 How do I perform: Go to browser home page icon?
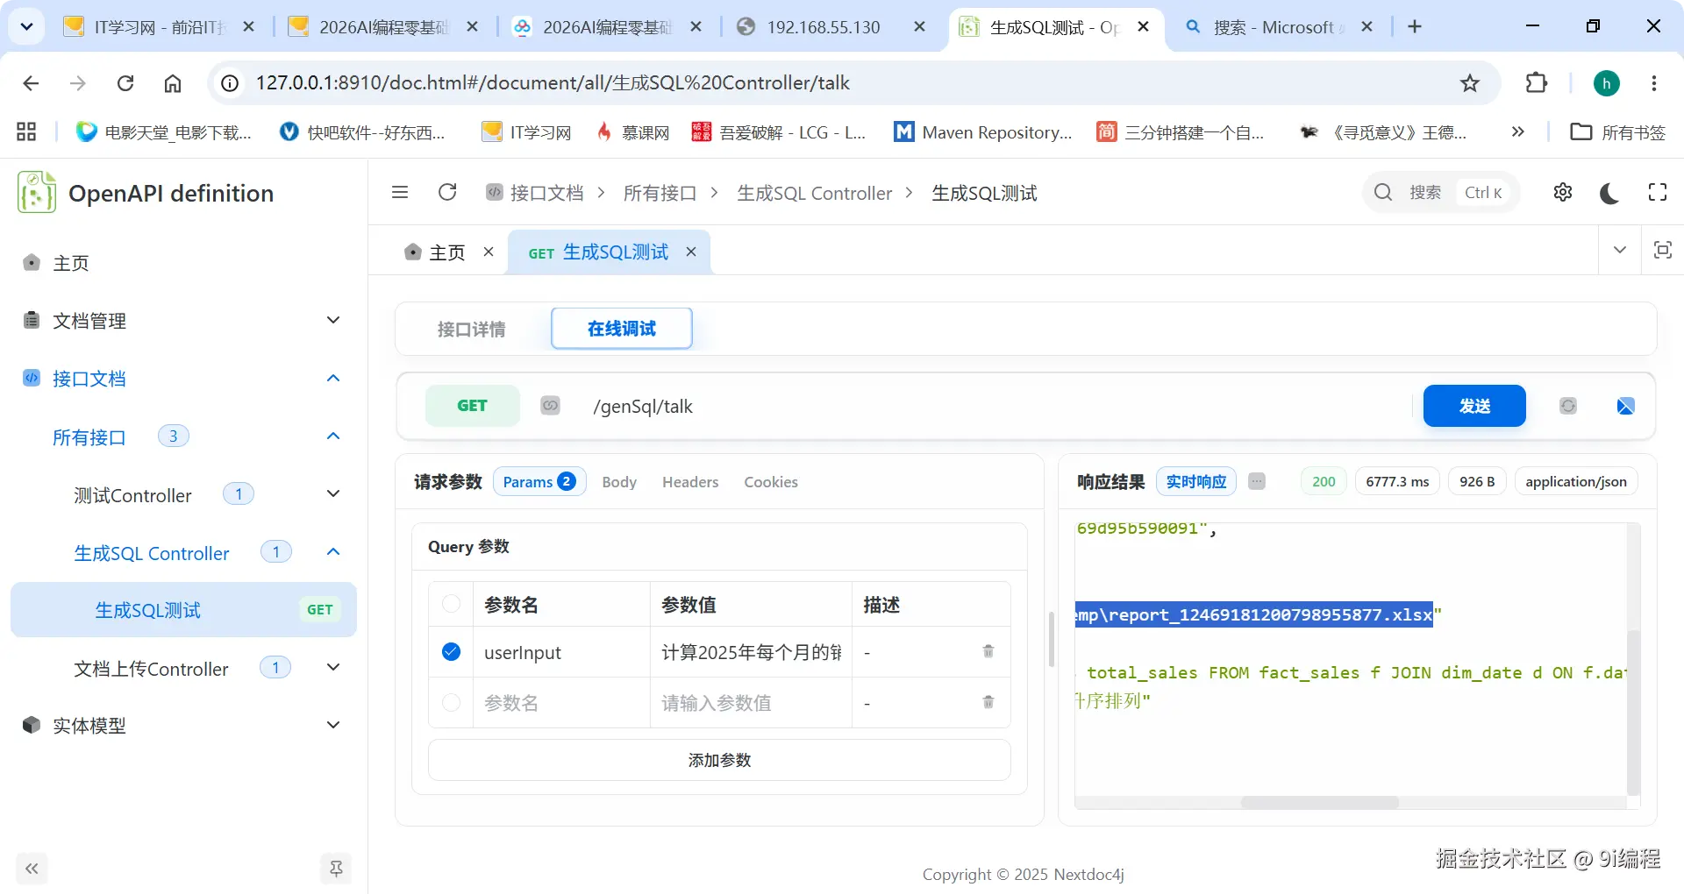click(x=173, y=82)
